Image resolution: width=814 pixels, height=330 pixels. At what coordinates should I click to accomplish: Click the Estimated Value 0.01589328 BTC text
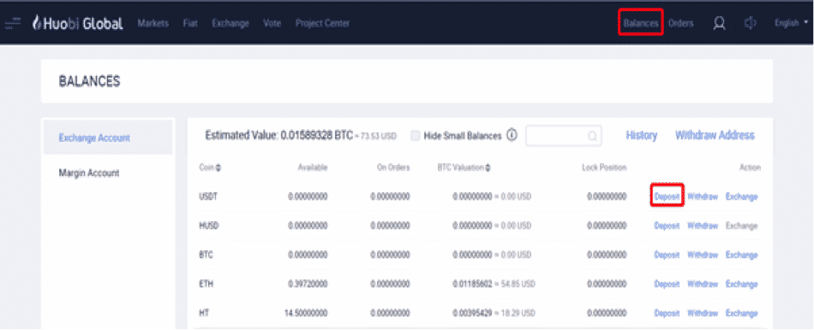[279, 136]
